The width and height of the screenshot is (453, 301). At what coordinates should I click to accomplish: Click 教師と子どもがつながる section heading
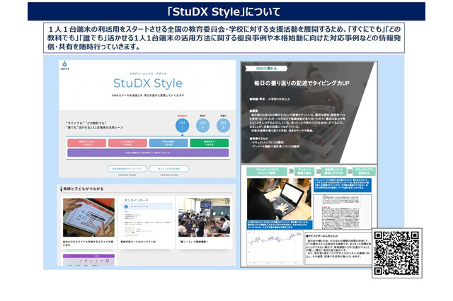click(x=84, y=189)
